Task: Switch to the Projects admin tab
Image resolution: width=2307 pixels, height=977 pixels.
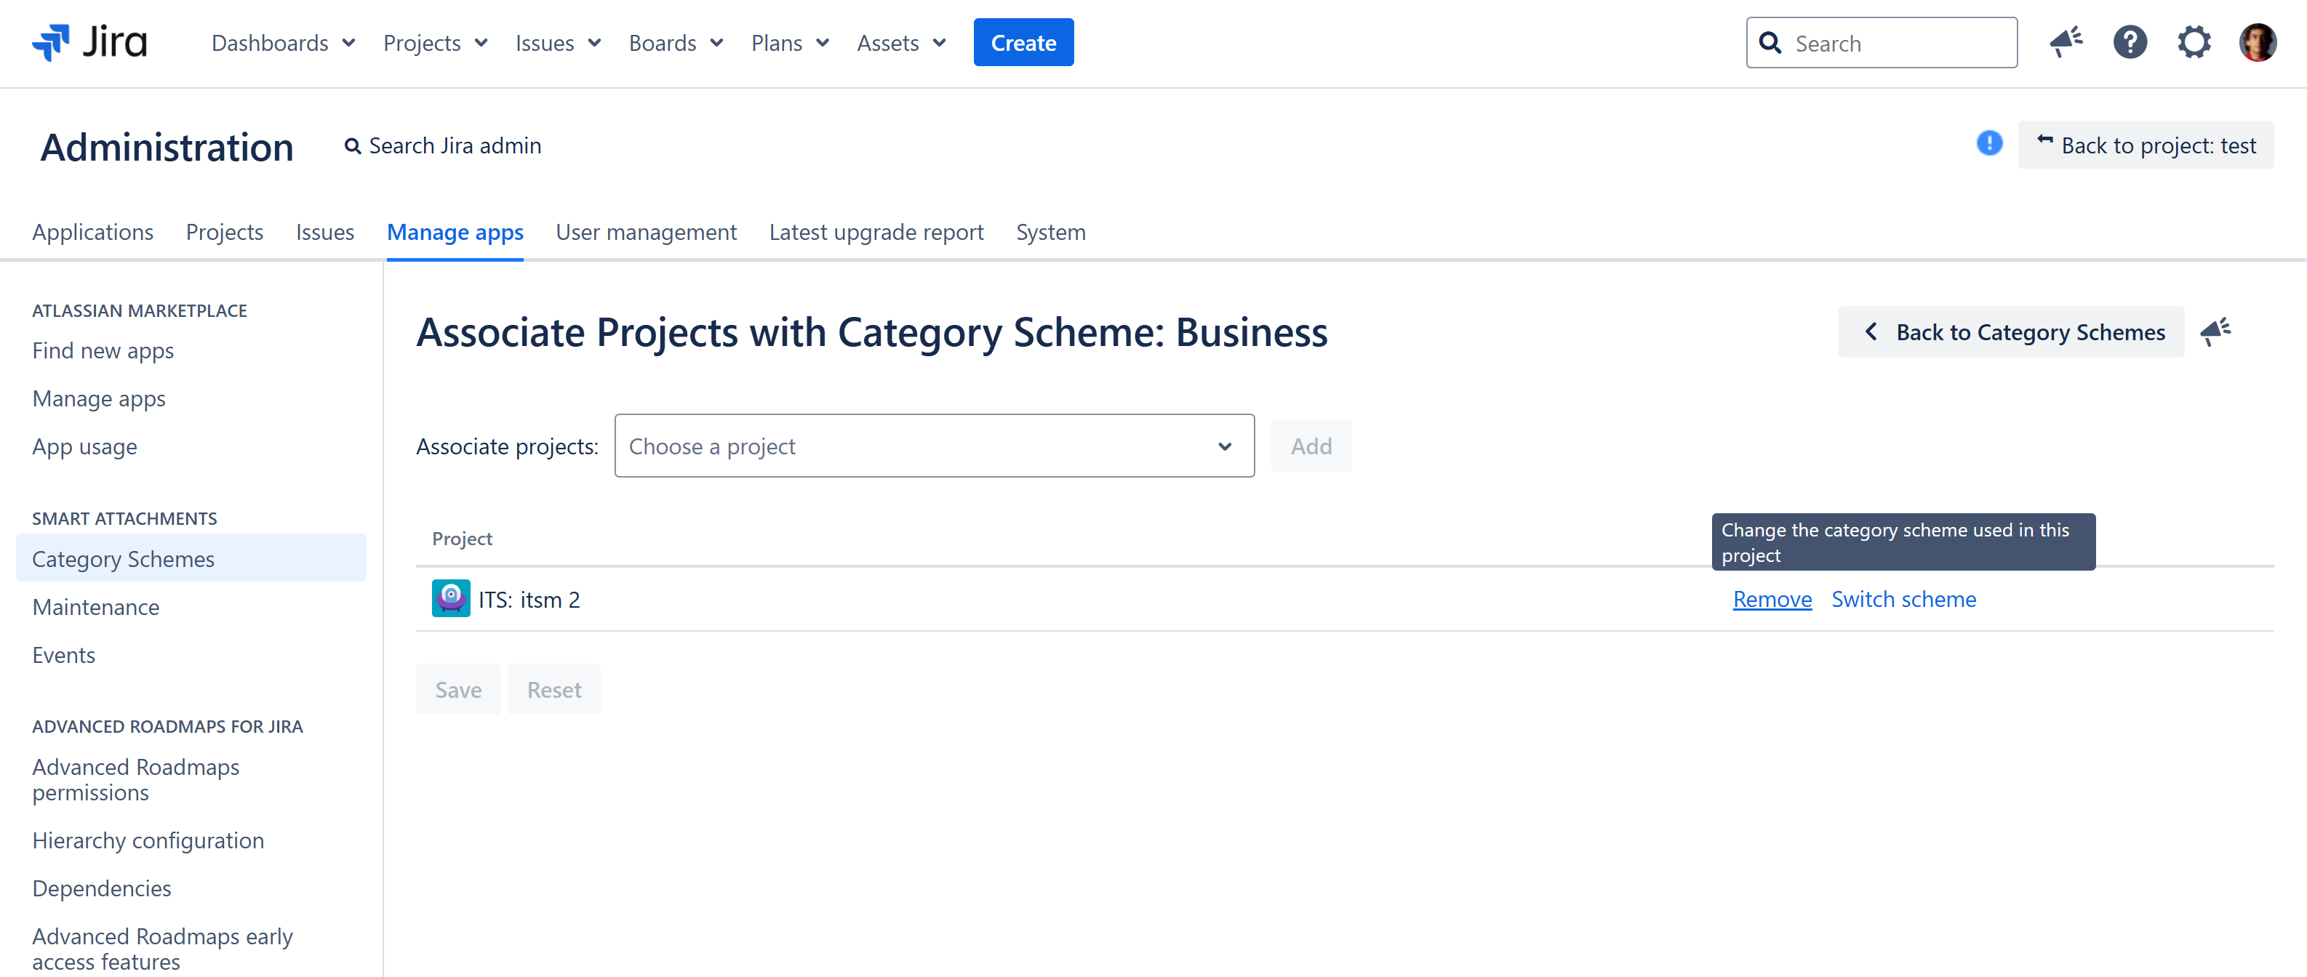Action: pyautogui.click(x=225, y=233)
